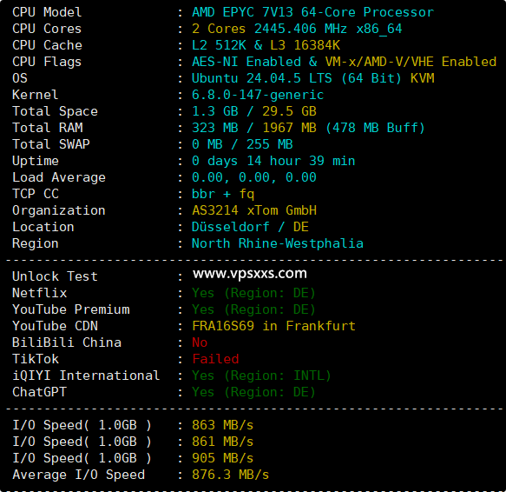The width and height of the screenshot is (506, 492).
Task: Select 'Ubuntu 24.04.5 LTS (64 Bit)' OS text
Action: tap(297, 78)
